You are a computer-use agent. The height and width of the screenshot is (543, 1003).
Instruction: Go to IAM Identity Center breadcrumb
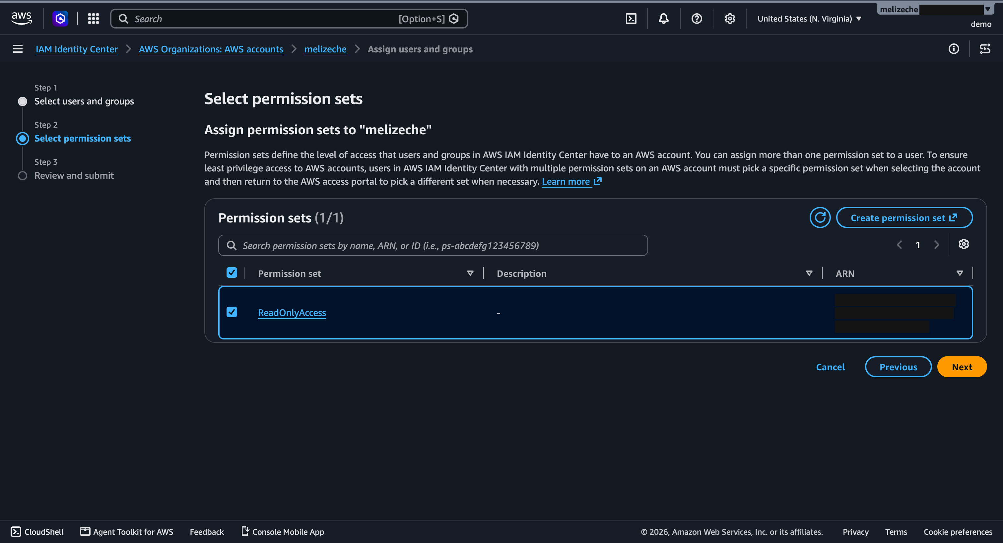(77, 49)
